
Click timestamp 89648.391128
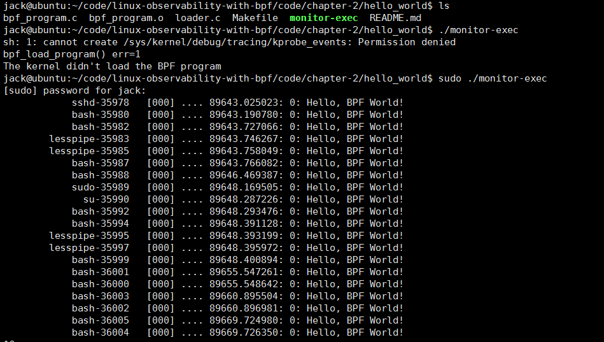[x=244, y=224]
